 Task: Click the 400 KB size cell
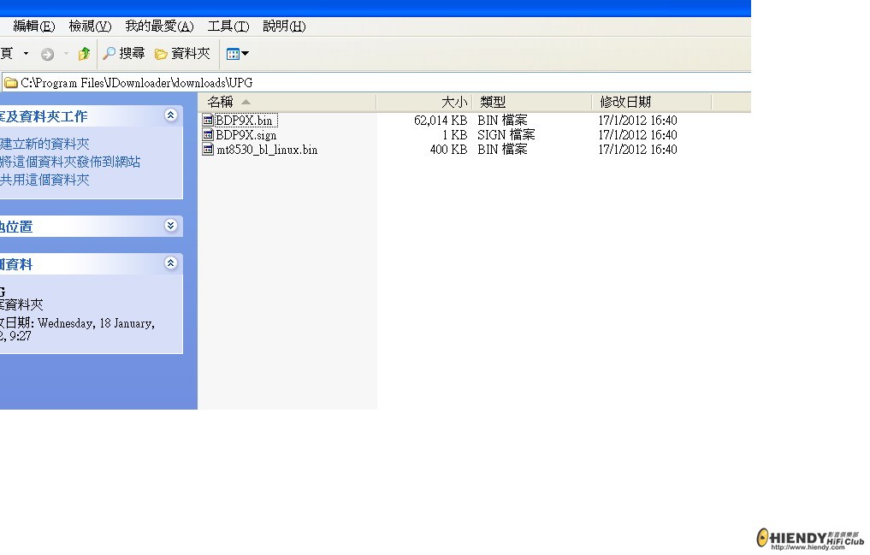[x=448, y=150]
